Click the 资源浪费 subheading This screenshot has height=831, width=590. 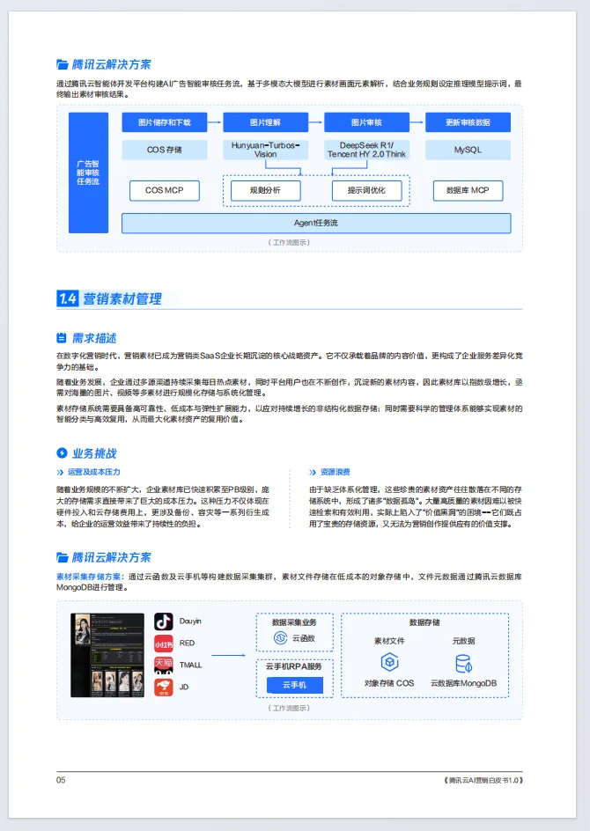[335, 472]
